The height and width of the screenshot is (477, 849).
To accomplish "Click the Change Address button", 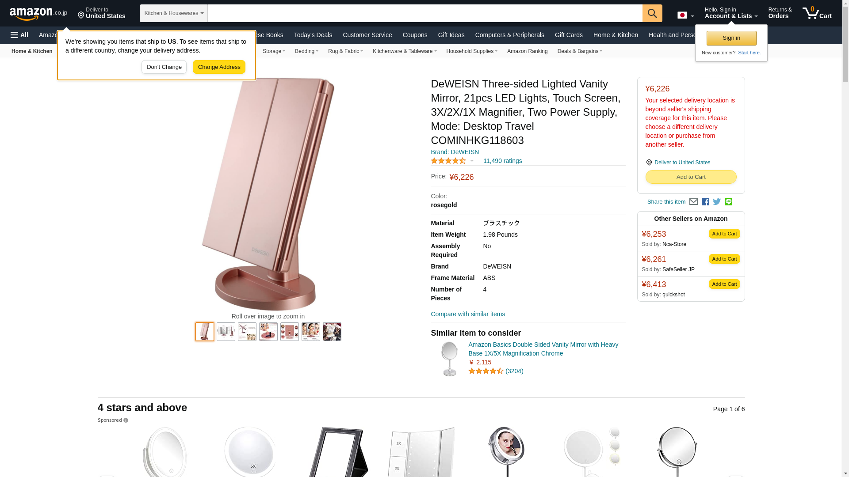I will [219, 67].
